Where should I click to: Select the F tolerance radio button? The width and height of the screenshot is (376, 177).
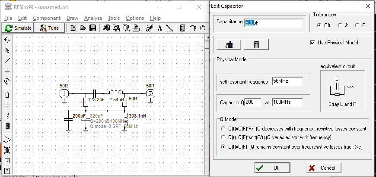click(357, 25)
